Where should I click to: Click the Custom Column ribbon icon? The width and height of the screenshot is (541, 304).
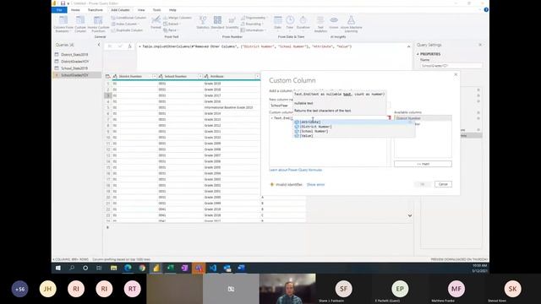(80, 24)
